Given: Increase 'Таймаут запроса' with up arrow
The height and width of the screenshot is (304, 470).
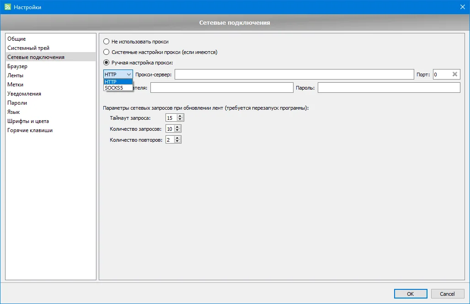Looking at the screenshot, I should (180, 116).
